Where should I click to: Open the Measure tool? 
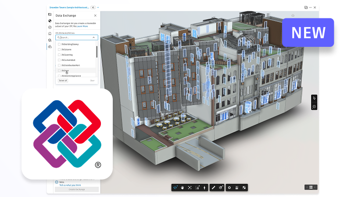[213, 187]
